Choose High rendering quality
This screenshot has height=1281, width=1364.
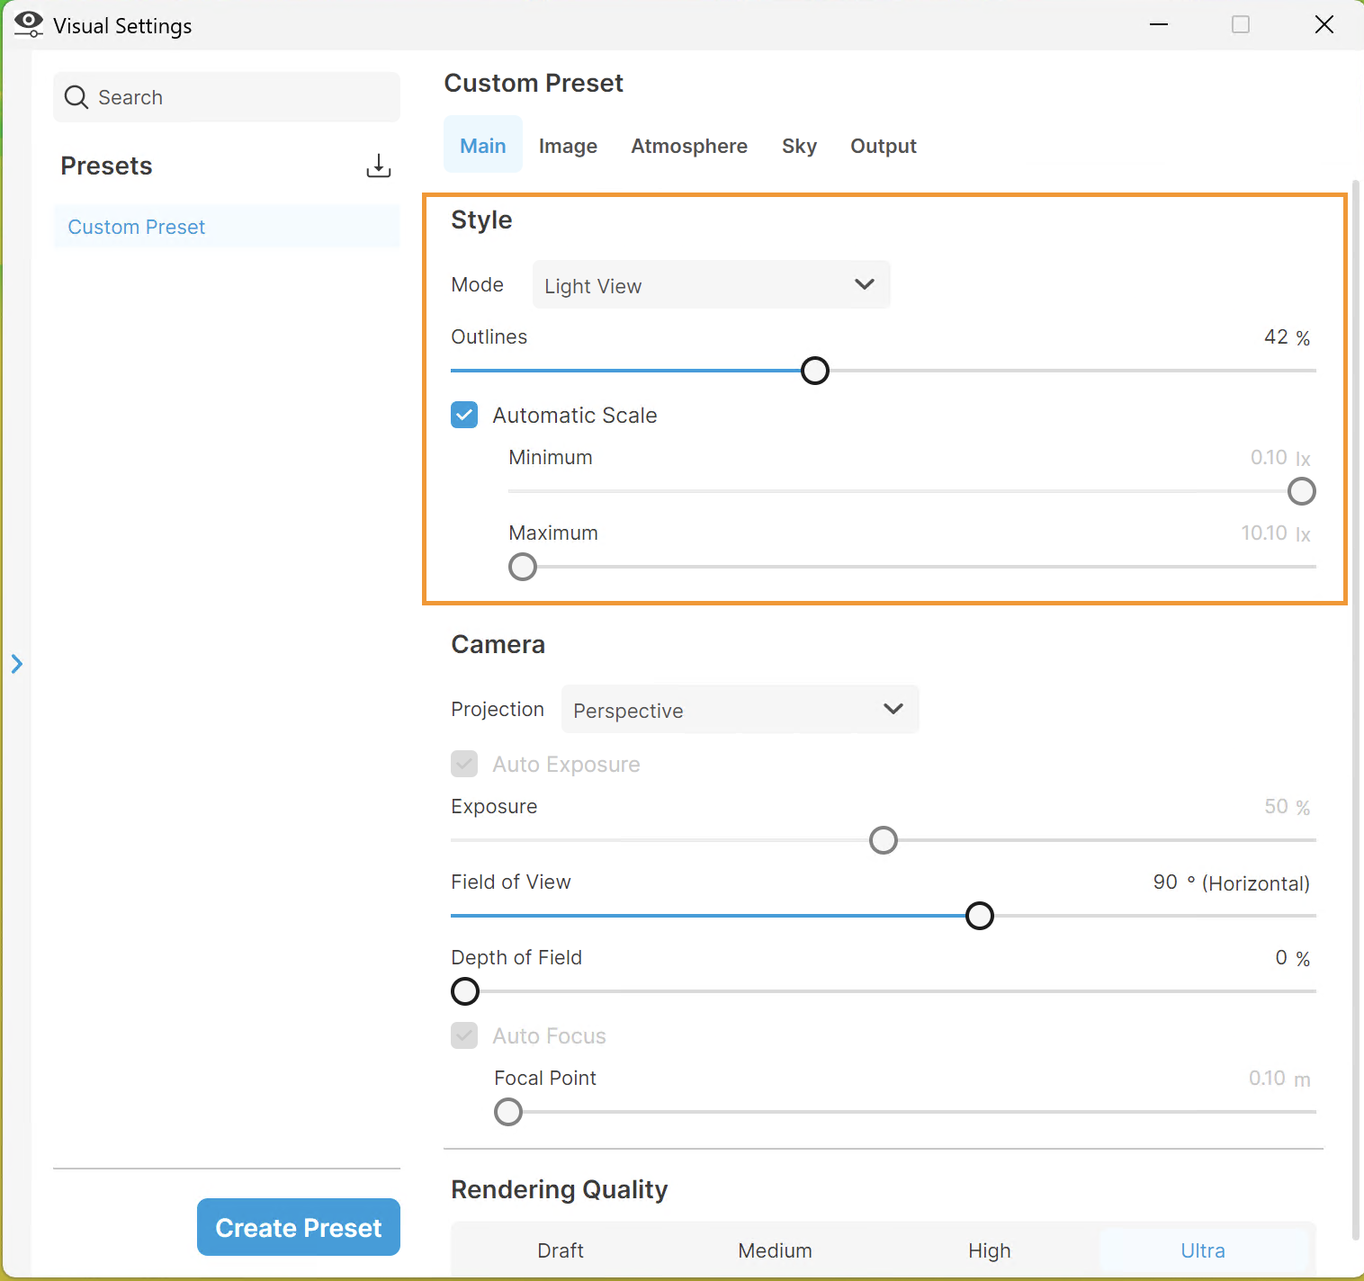[x=990, y=1250]
